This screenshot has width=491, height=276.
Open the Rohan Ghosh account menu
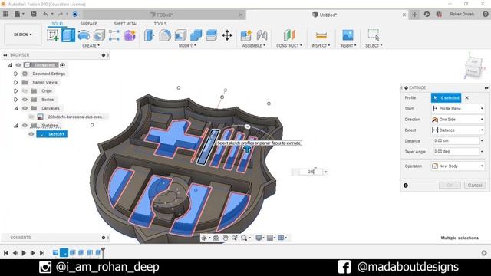(462, 14)
